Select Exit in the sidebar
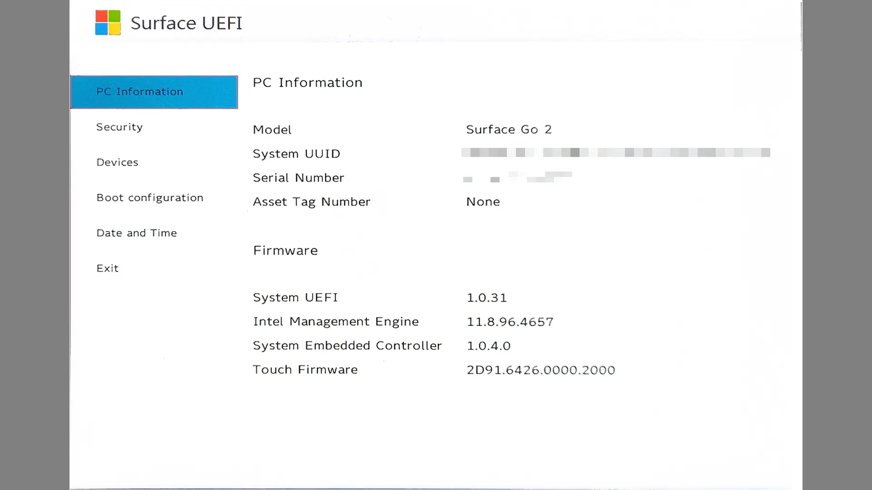Screen dimensions: 872x490 point(108,269)
